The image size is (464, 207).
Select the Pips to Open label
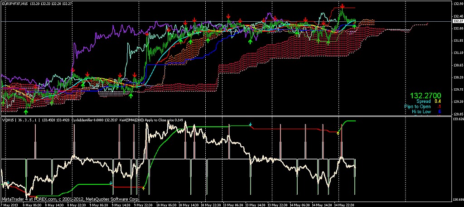click(x=417, y=106)
